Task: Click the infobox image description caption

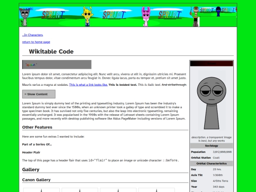Action: pos(211,139)
